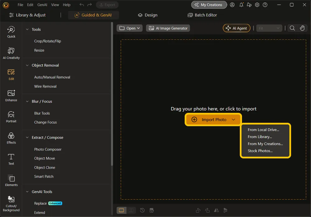
Task: Select the hand pan tool
Action: (x=302, y=28)
